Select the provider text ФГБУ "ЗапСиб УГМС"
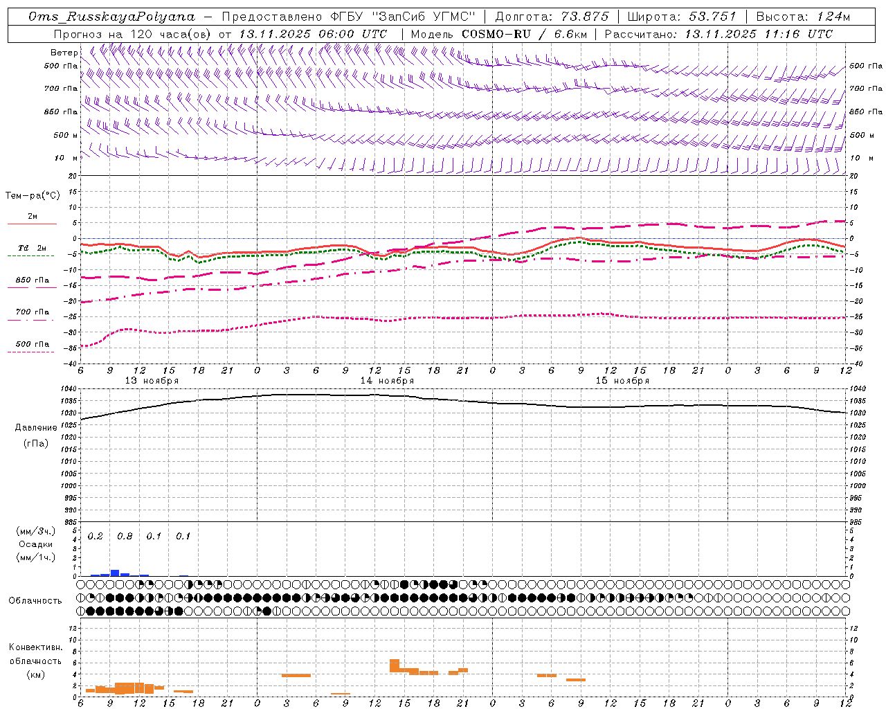886x709 pixels. coord(403,17)
